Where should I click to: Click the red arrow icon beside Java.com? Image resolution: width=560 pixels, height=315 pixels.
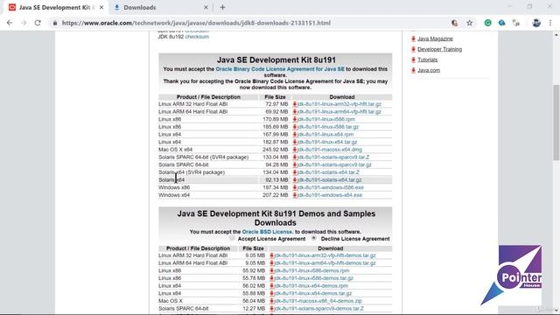(413, 70)
